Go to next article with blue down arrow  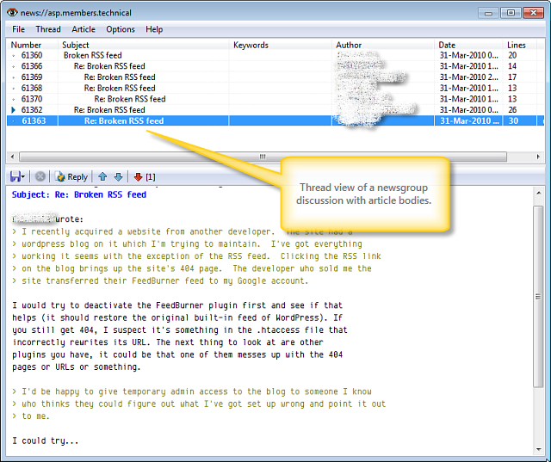coord(119,176)
